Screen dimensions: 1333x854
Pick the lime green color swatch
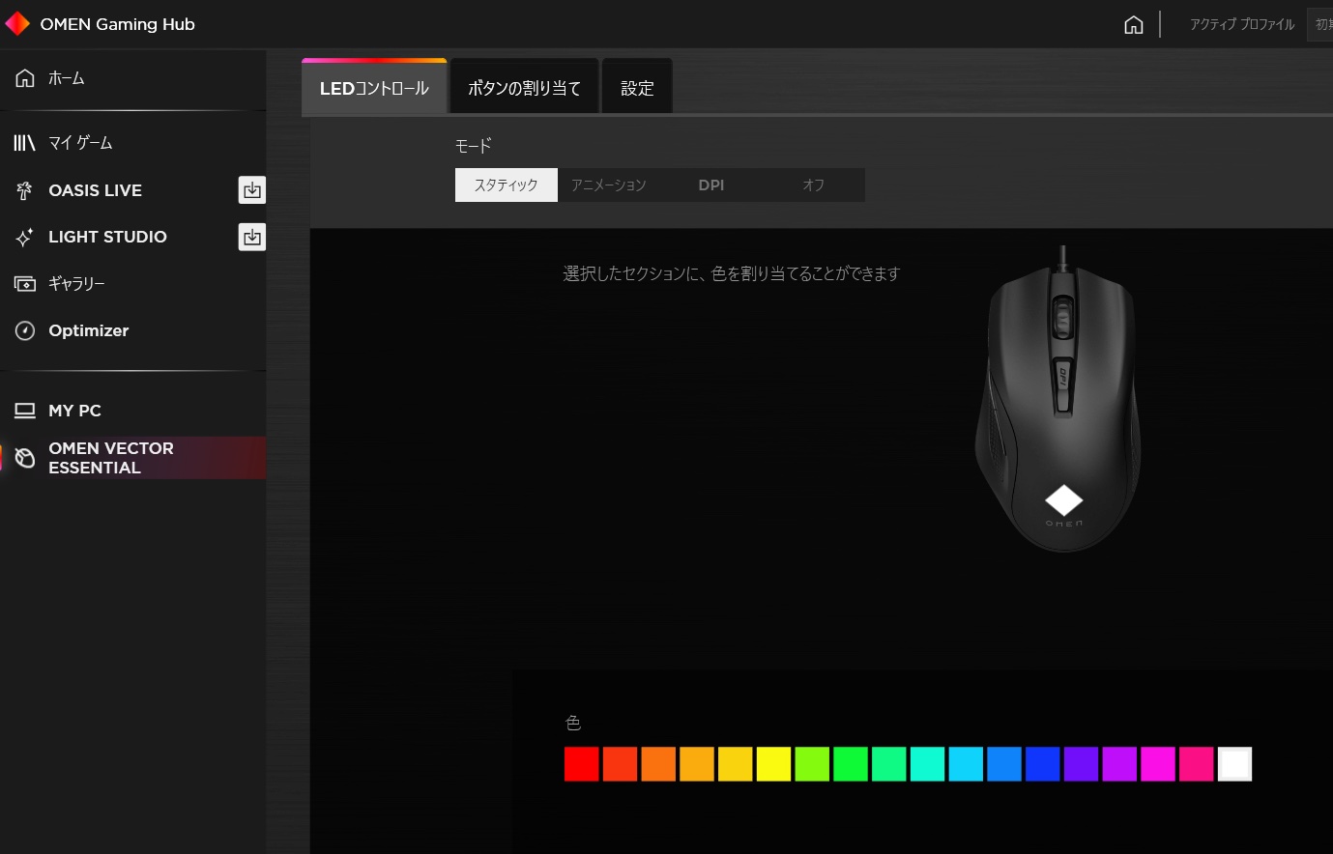pos(812,764)
